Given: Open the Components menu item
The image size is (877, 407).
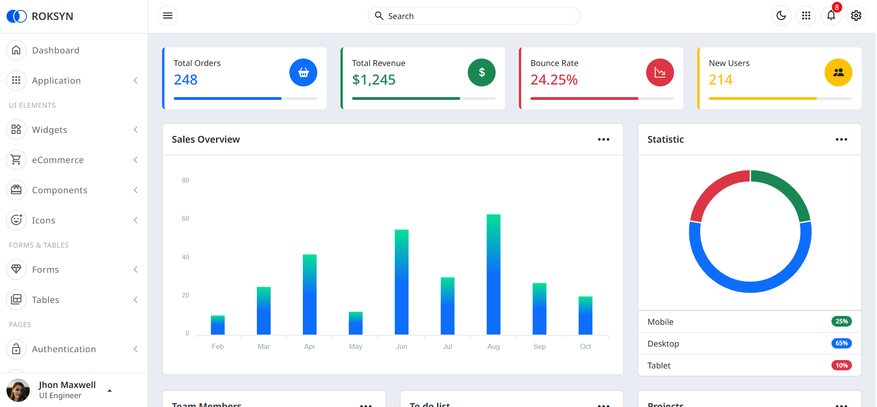Looking at the screenshot, I should pos(74,190).
